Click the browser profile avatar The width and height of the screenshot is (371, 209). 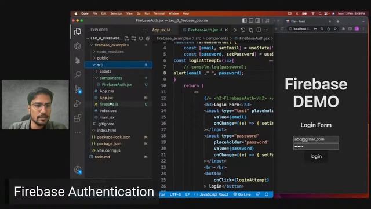(357, 28)
